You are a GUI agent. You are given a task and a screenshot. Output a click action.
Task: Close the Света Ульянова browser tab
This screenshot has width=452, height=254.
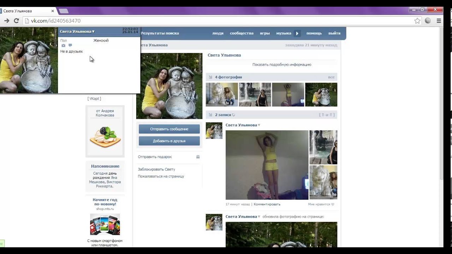[x=53, y=11]
